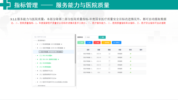Click the 2022-03 date cell
This screenshot has width=178, height=100.
(99, 61)
